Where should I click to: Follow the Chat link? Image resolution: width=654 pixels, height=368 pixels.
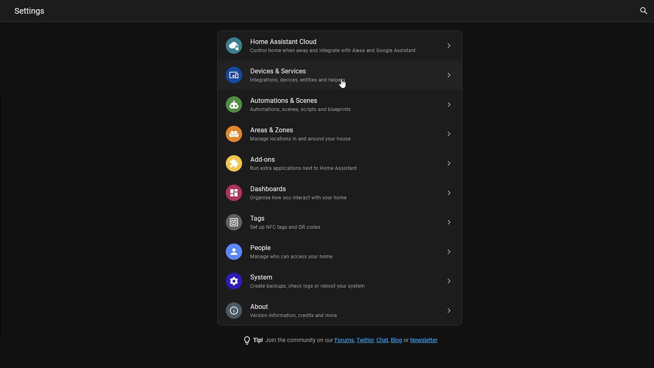click(382, 340)
